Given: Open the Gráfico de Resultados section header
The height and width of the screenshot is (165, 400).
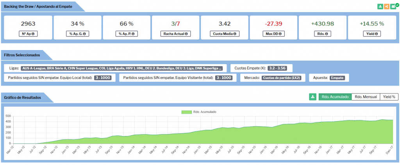Looking at the screenshot, I should pos(23,97).
